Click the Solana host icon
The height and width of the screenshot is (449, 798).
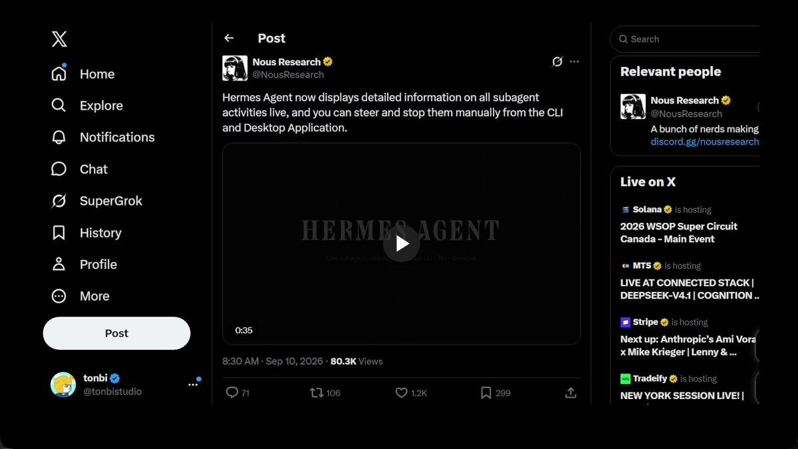click(x=625, y=210)
